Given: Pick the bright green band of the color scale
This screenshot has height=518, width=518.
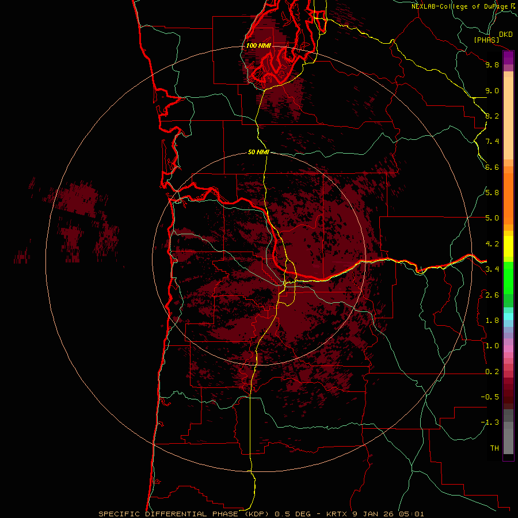Looking at the screenshot, I should point(508,278).
